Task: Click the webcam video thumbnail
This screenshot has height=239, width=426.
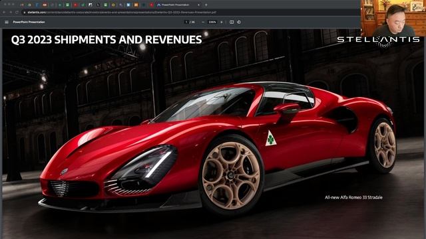Action: point(393,18)
